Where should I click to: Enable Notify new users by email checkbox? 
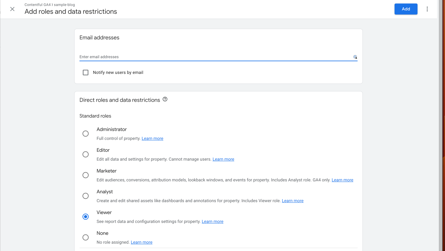coord(86,73)
